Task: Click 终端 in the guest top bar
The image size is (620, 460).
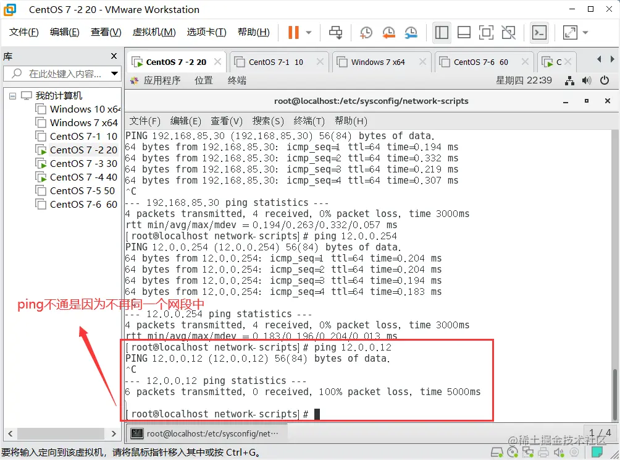Action: [x=236, y=80]
